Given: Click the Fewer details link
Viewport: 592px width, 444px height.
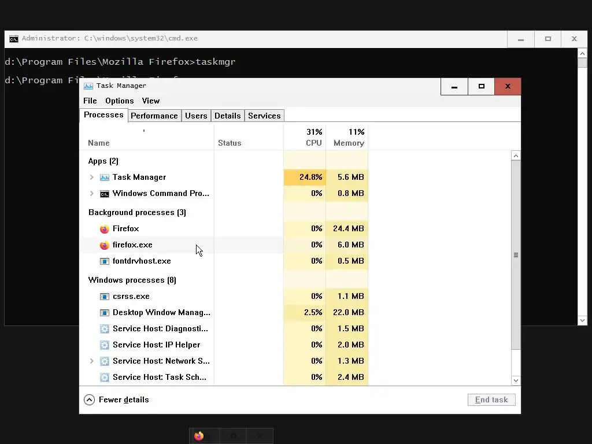Looking at the screenshot, I should (x=124, y=400).
